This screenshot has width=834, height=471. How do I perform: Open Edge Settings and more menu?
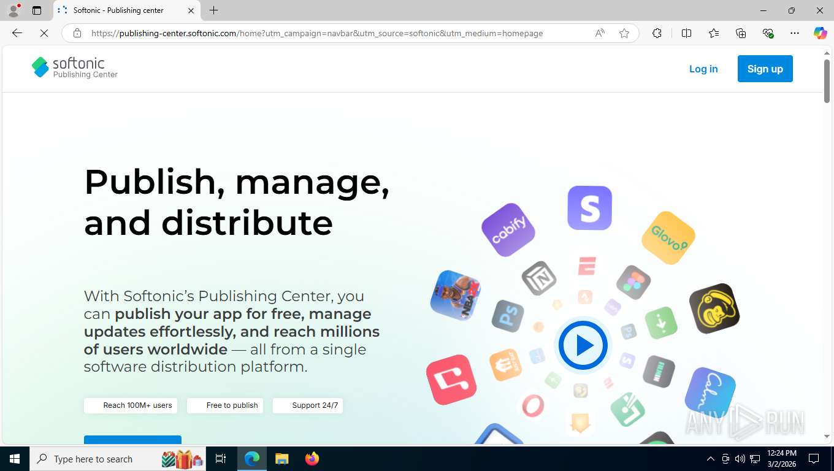(795, 33)
